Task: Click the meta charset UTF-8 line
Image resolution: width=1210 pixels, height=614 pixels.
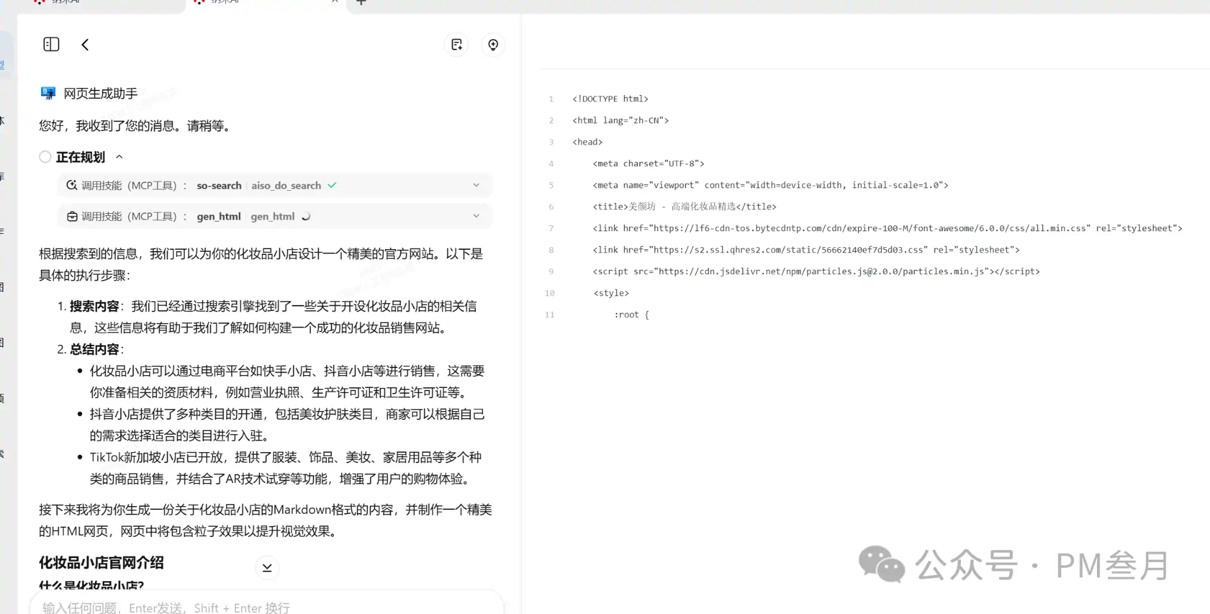Action: click(x=649, y=163)
